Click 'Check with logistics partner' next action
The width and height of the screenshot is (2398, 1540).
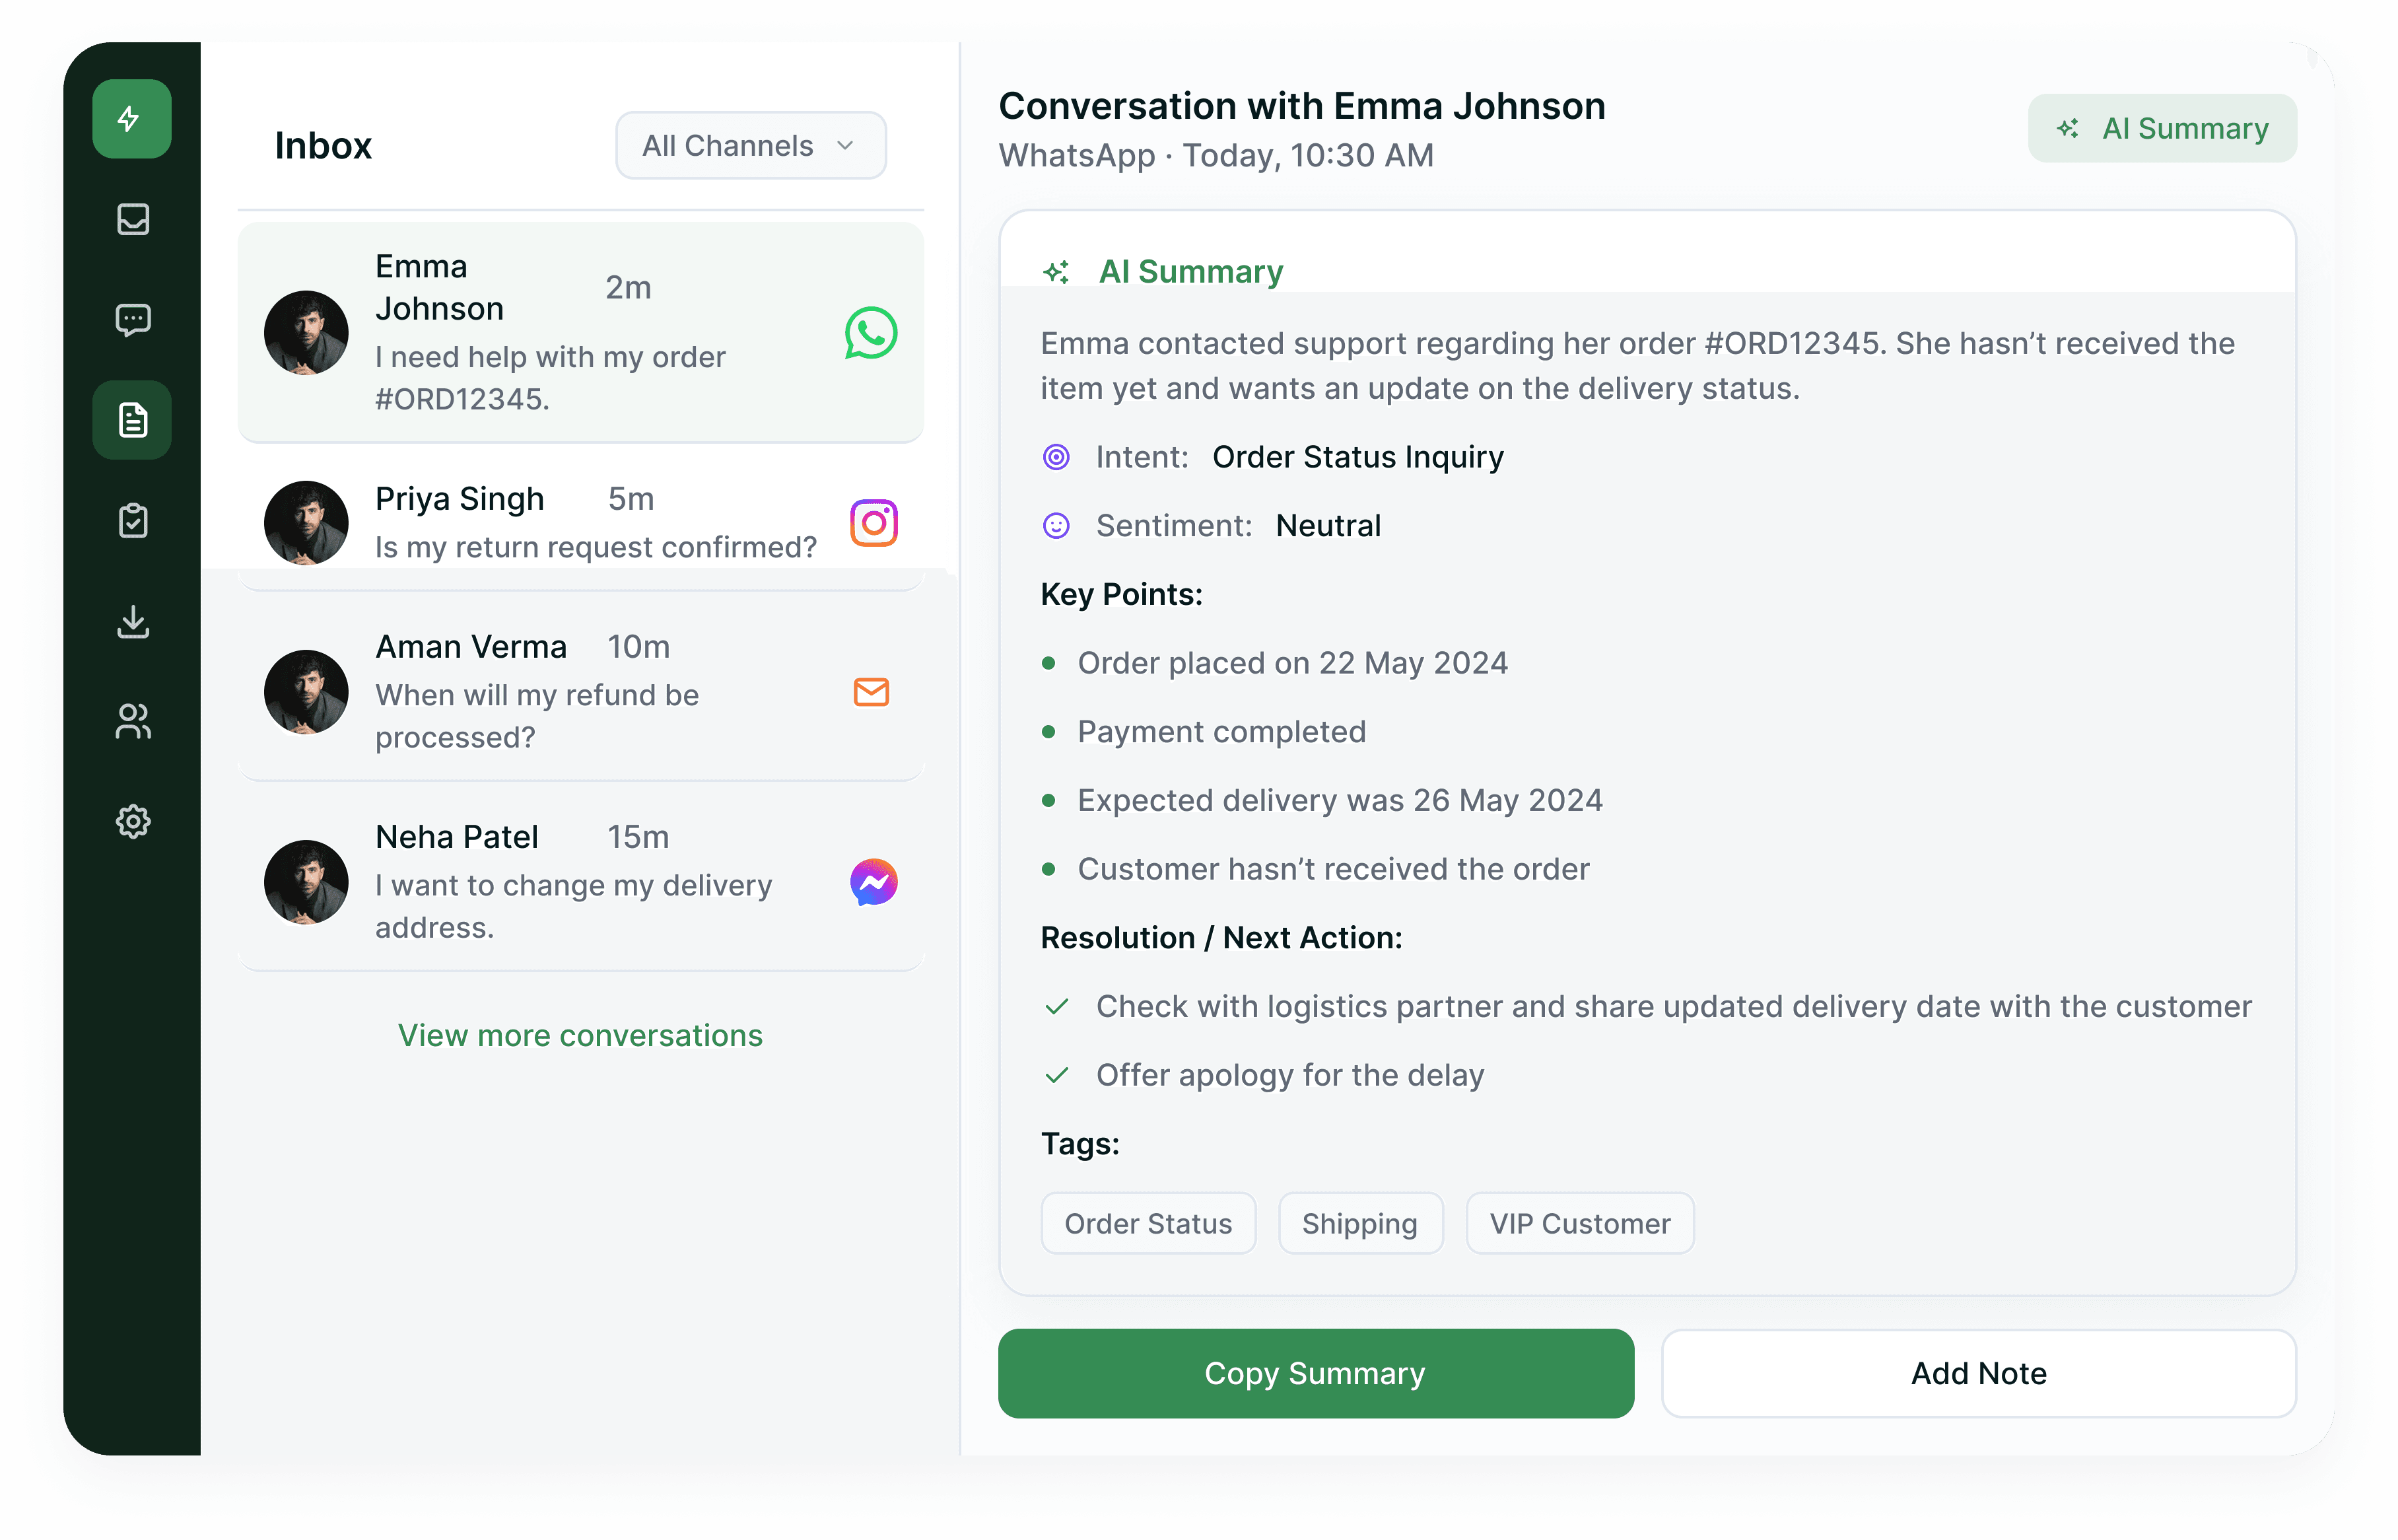[x=1673, y=1006]
